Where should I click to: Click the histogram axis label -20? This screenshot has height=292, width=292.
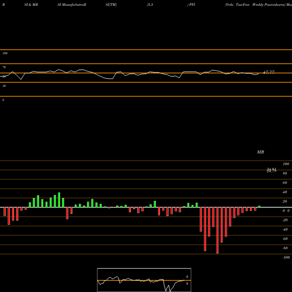285,220
